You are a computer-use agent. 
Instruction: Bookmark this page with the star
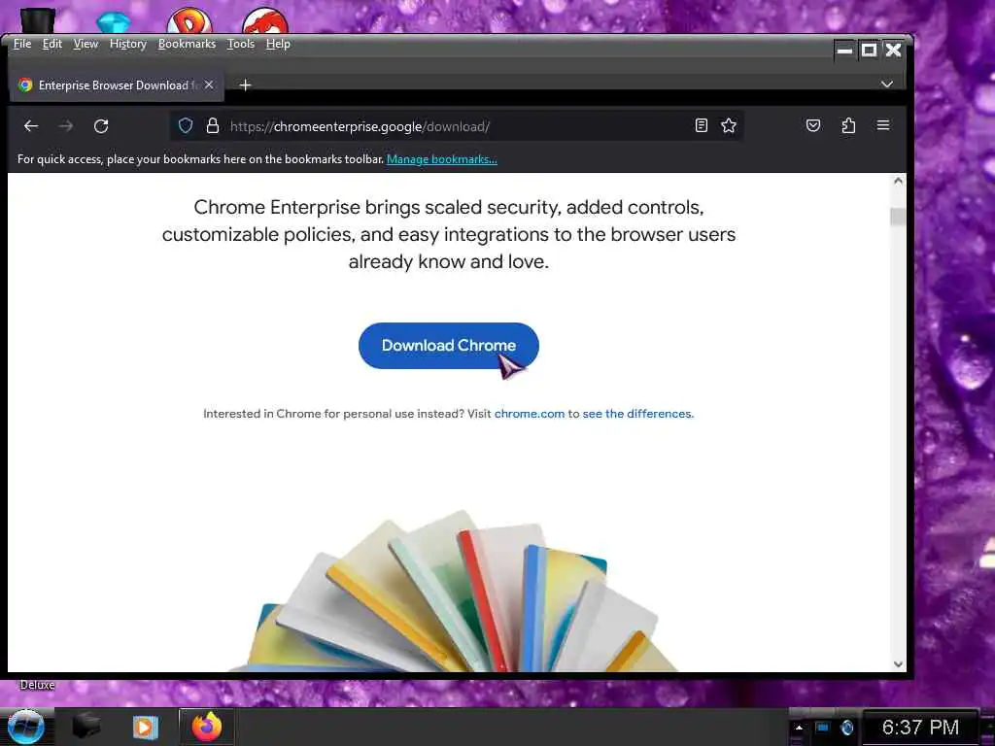coord(729,125)
